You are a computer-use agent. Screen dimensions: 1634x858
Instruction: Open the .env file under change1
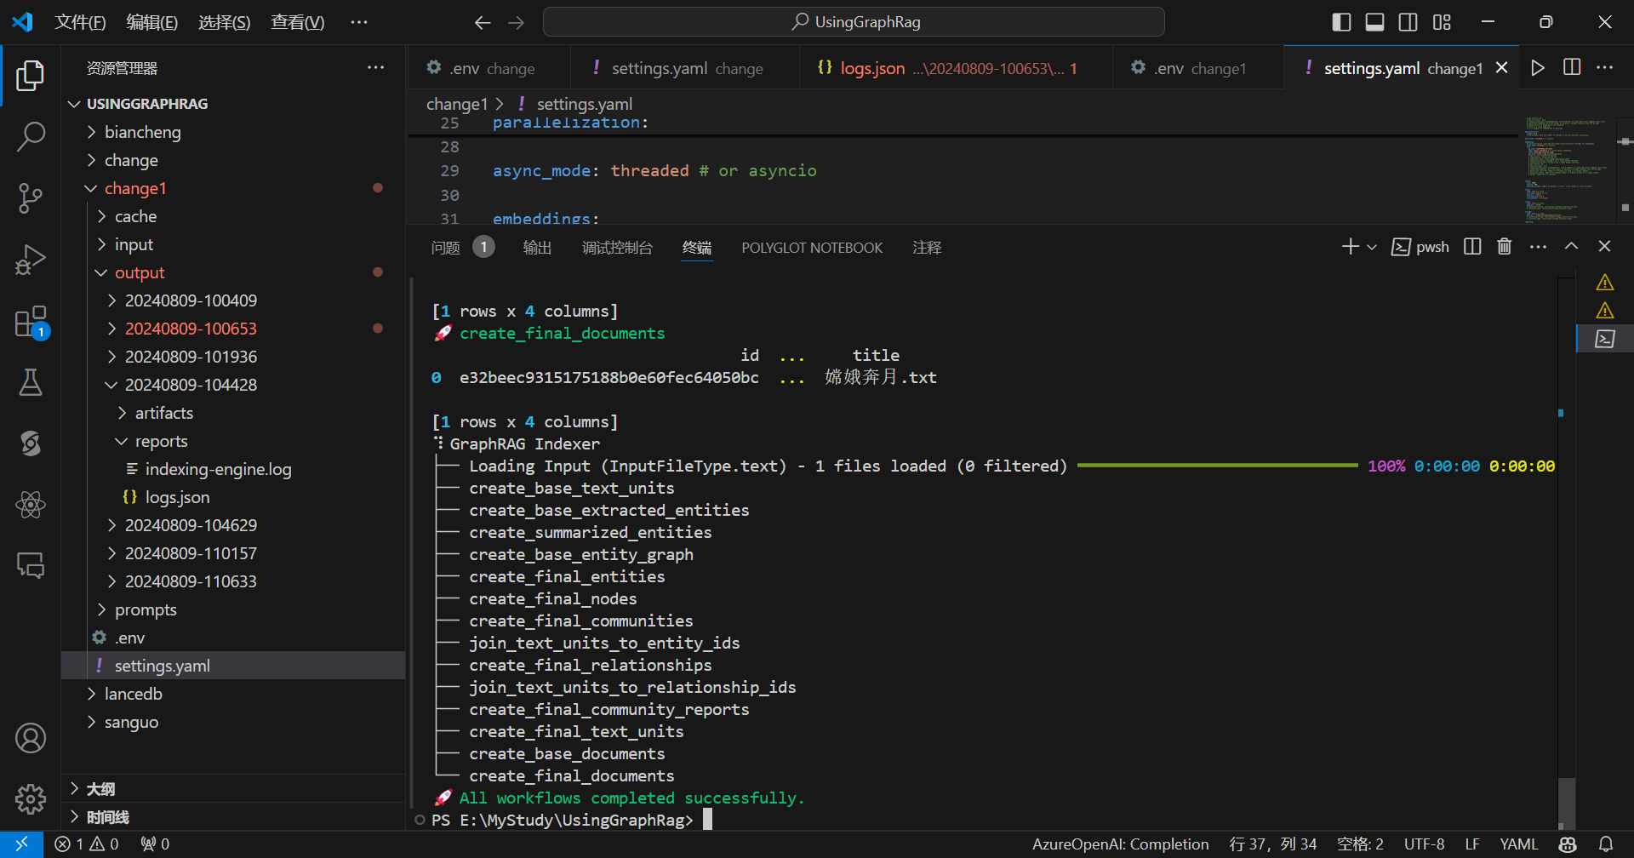click(x=233, y=638)
